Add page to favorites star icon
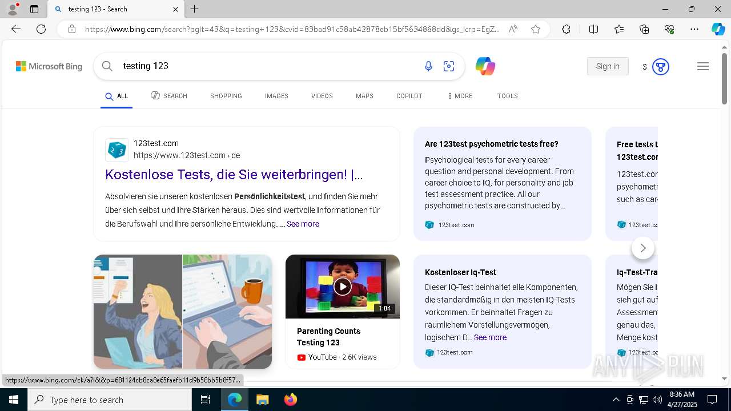 [x=536, y=29]
